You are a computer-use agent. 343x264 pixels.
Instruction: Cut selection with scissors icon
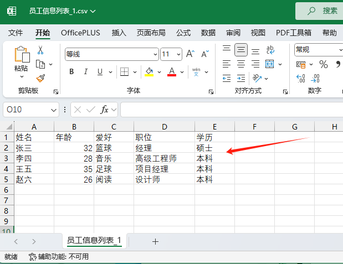click(40, 50)
